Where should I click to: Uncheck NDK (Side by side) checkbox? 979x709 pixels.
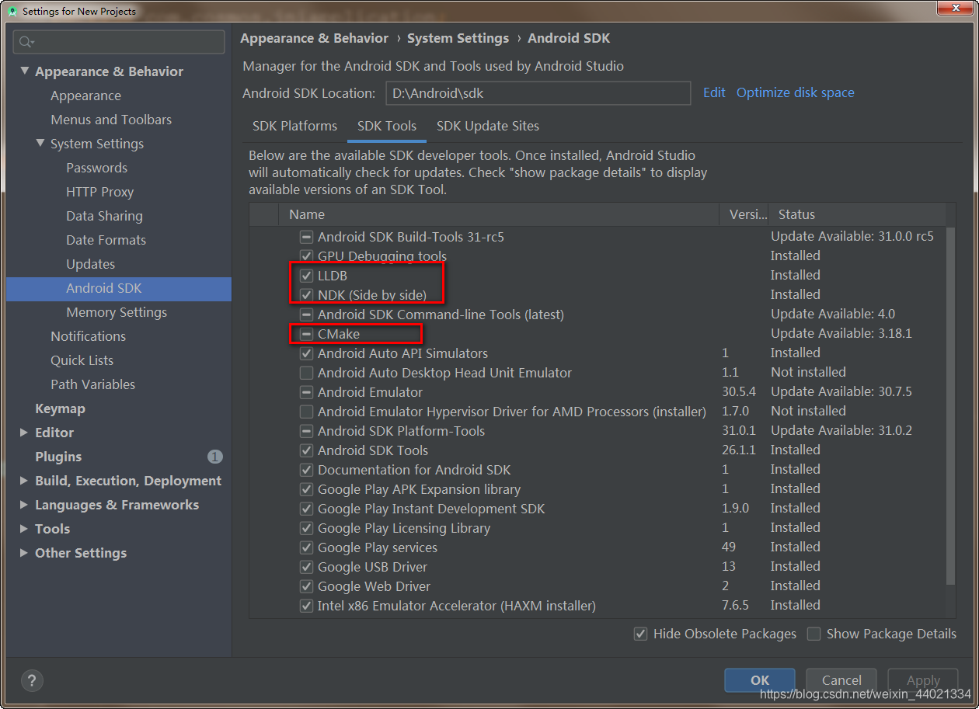(x=306, y=295)
